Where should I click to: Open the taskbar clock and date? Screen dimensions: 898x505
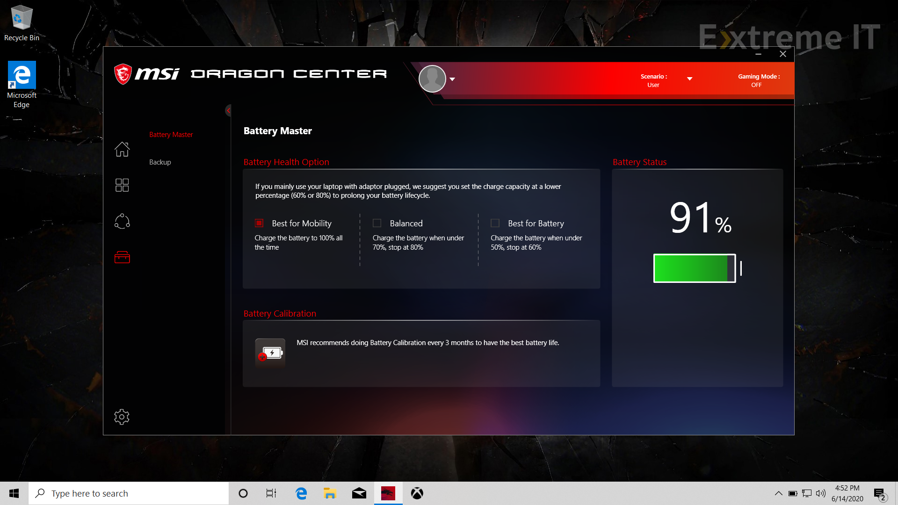coord(847,493)
